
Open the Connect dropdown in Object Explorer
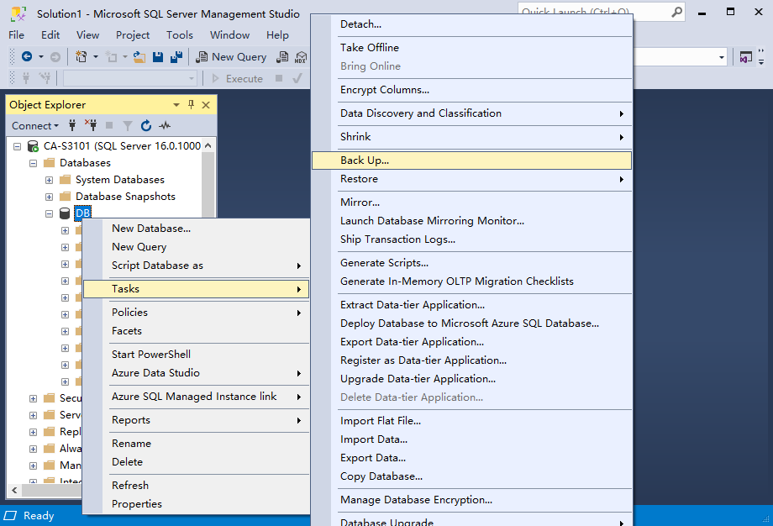35,126
